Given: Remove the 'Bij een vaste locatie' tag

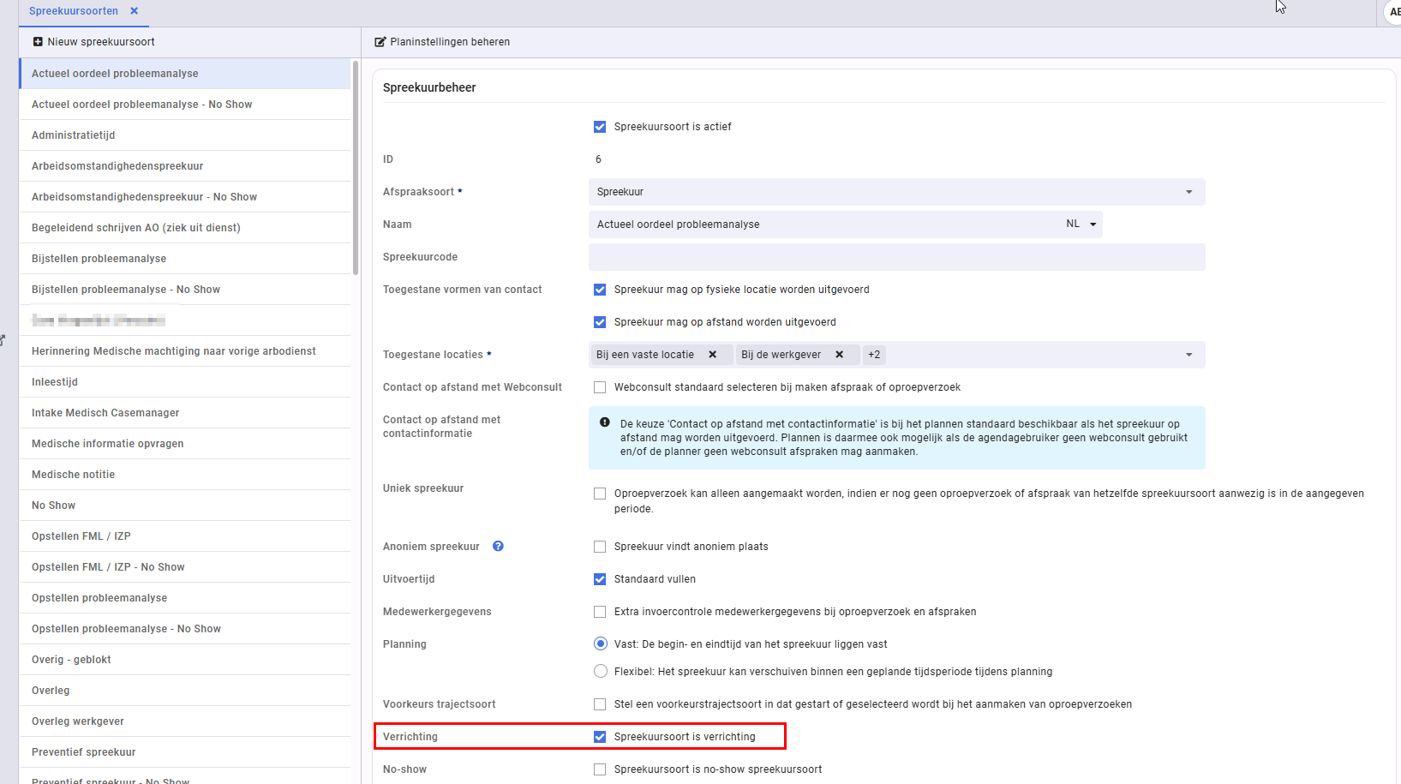Looking at the screenshot, I should point(712,355).
